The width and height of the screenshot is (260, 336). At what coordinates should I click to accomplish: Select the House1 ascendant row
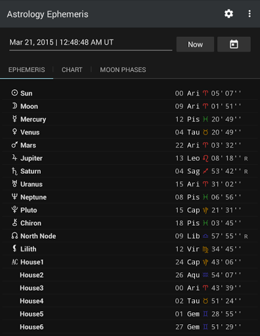(x=130, y=262)
